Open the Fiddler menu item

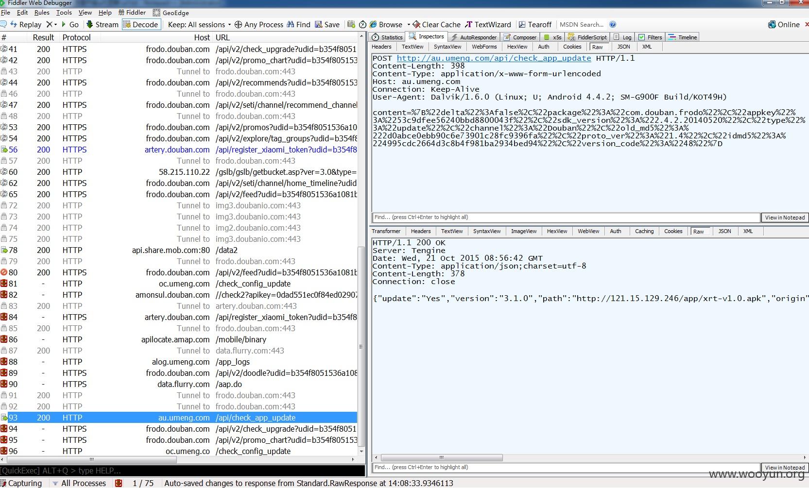tap(131, 13)
